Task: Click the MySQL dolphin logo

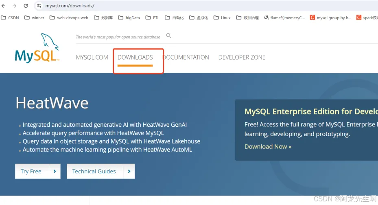Action: coord(37,48)
